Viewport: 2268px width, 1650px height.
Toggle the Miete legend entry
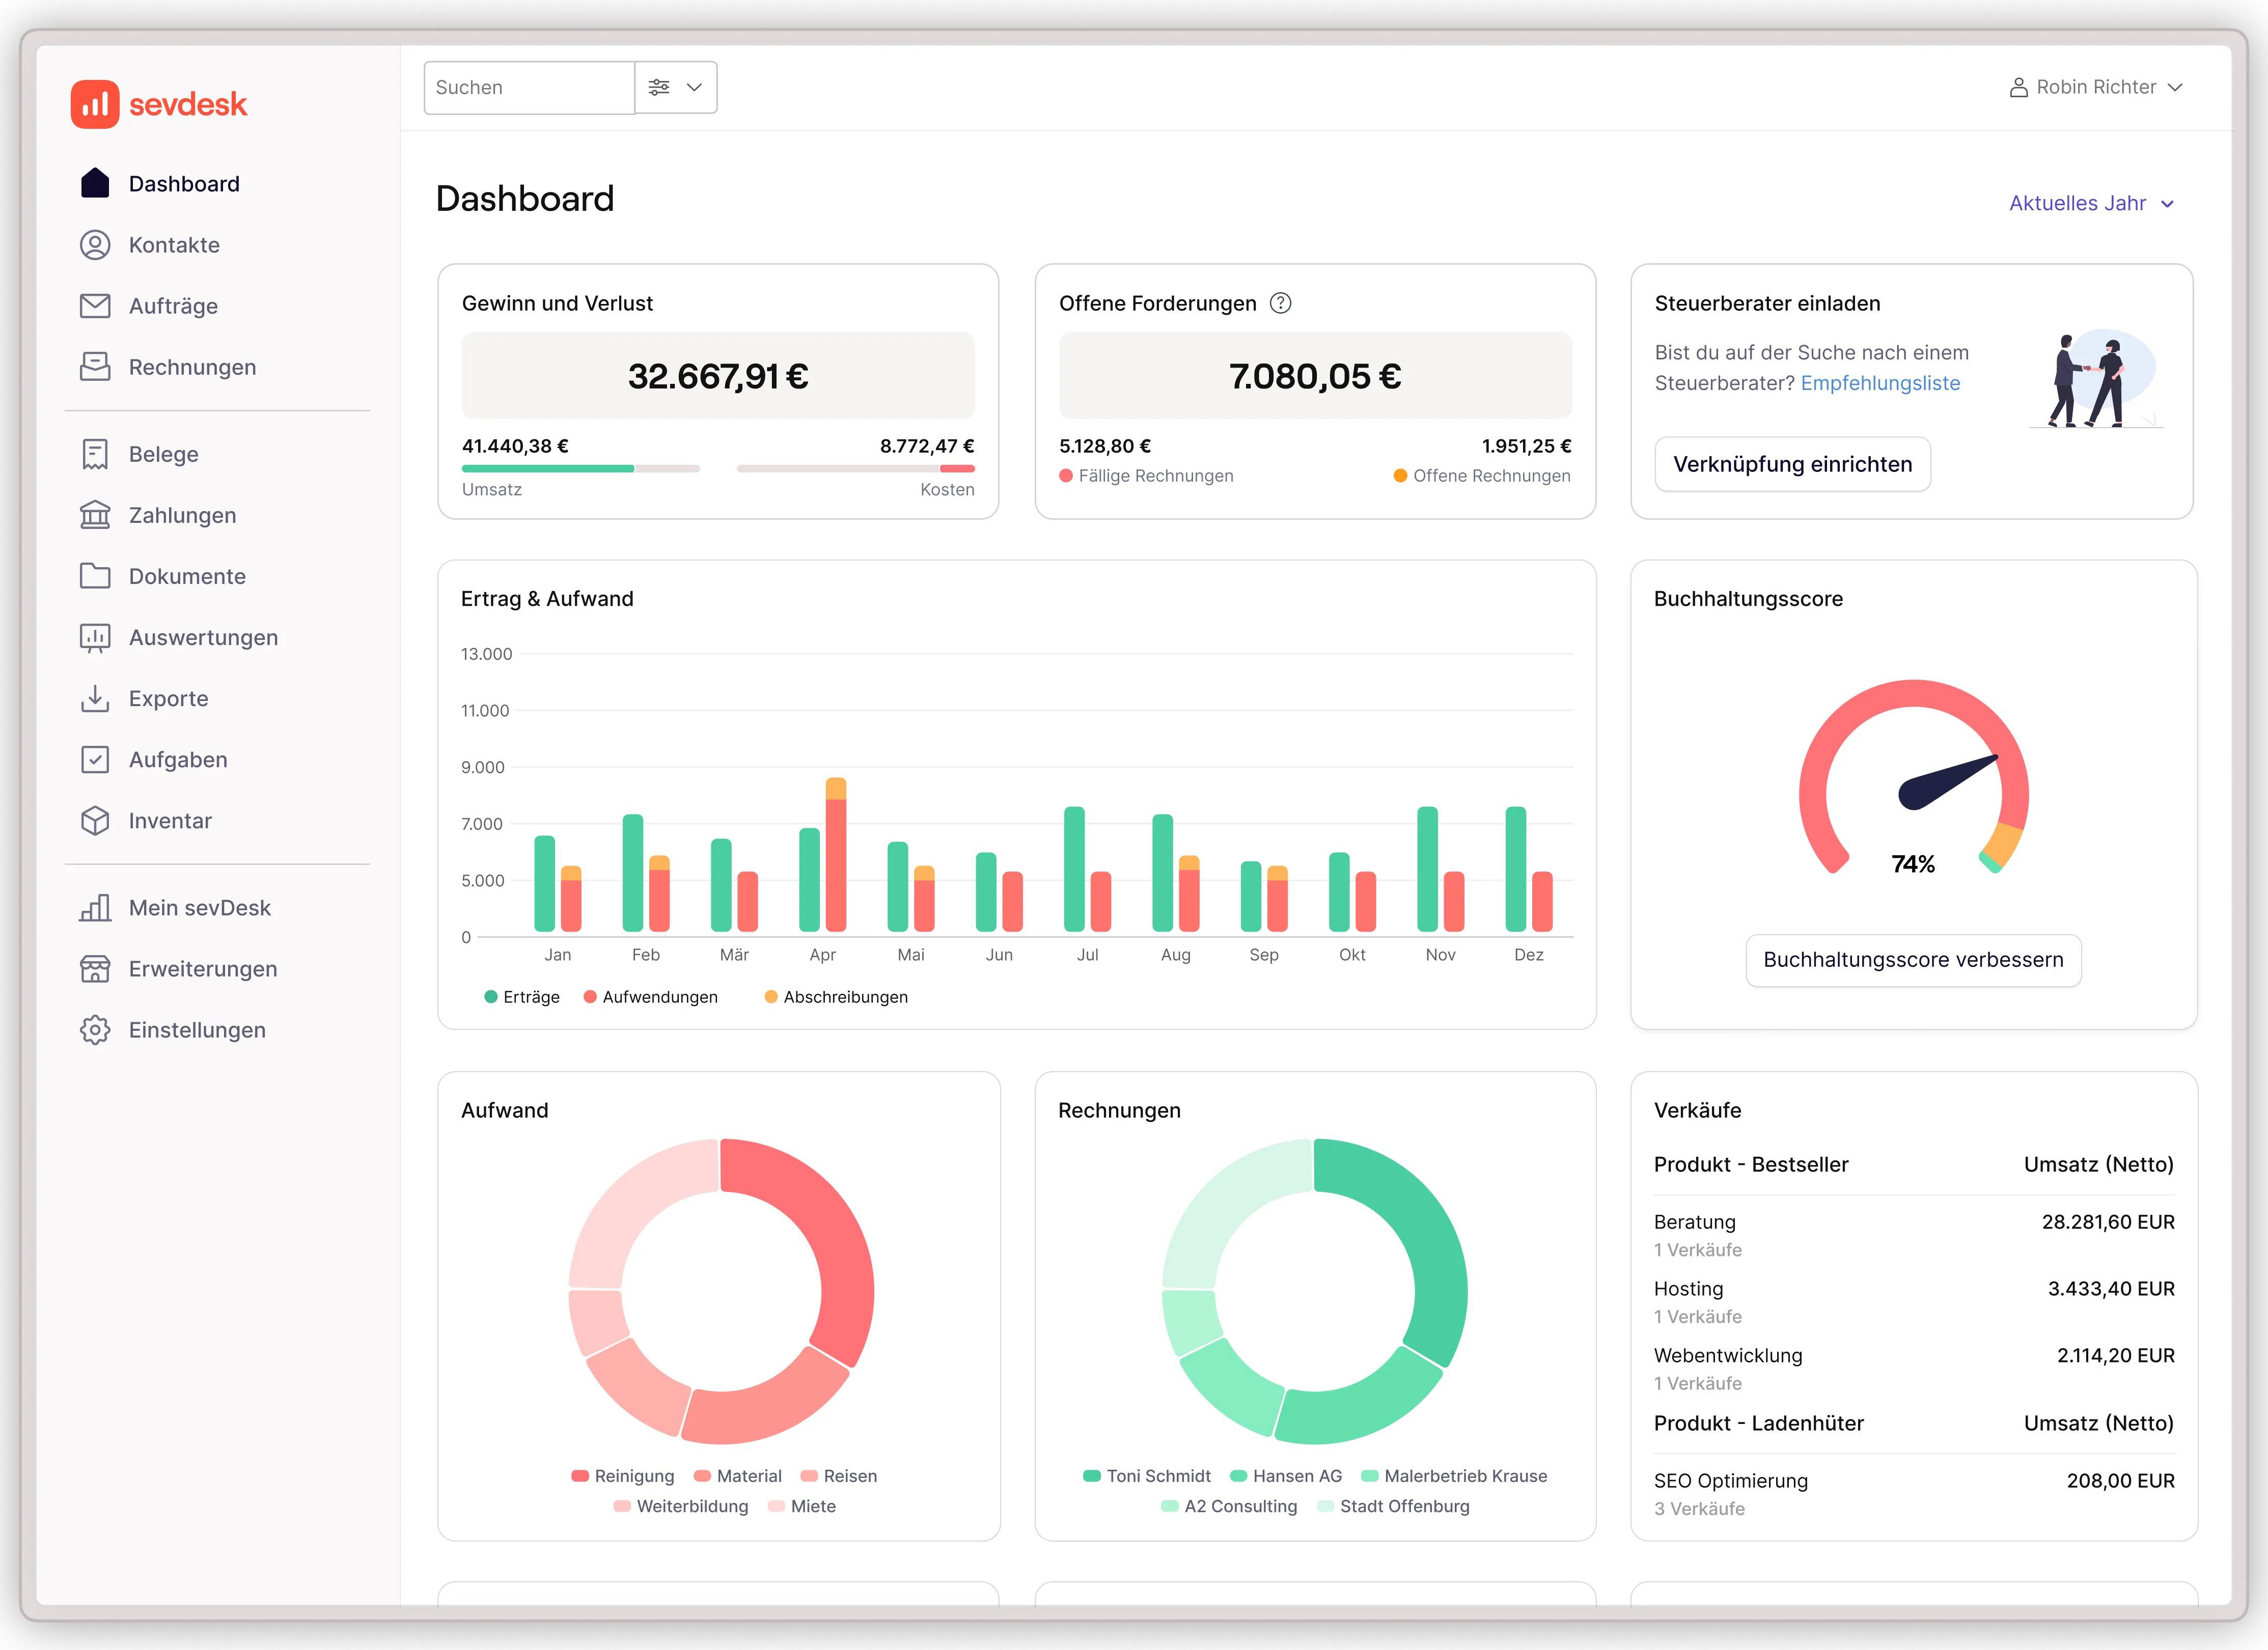[802, 1506]
